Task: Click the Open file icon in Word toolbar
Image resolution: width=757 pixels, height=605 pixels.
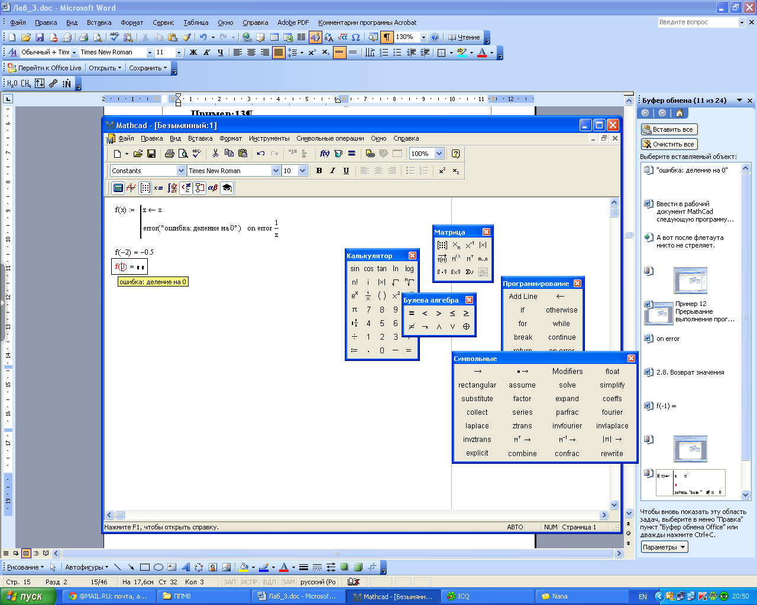Action: click(x=26, y=37)
